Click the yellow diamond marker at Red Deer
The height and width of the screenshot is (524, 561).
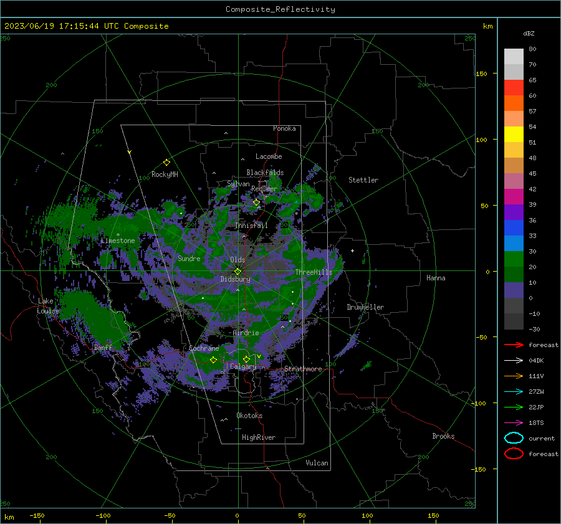point(256,202)
